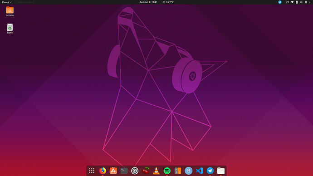Launch Firefox from the dock

(x=103, y=171)
